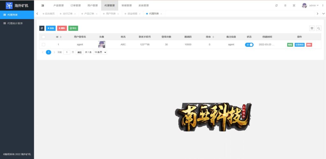
Task: Open the 用户管理 menu
Action: click(93, 6)
